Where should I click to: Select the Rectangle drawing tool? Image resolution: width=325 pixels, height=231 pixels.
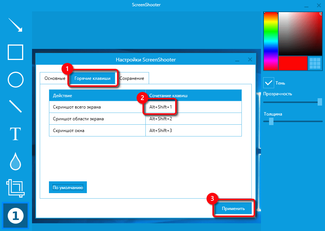[x=15, y=52]
